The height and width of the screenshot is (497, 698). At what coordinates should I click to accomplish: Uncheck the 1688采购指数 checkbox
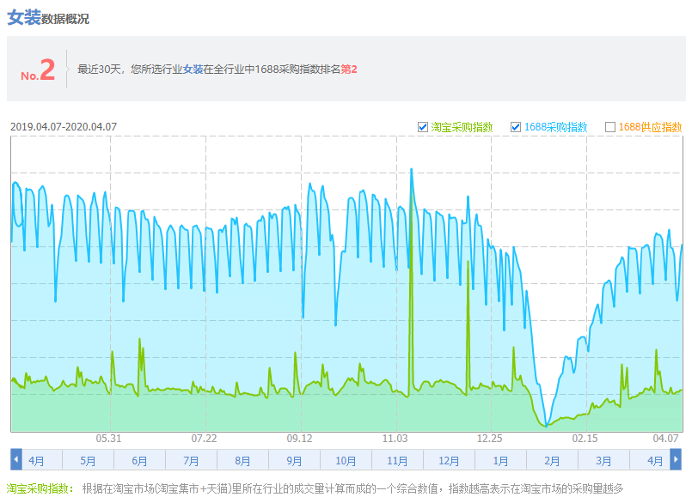coord(516,127)
